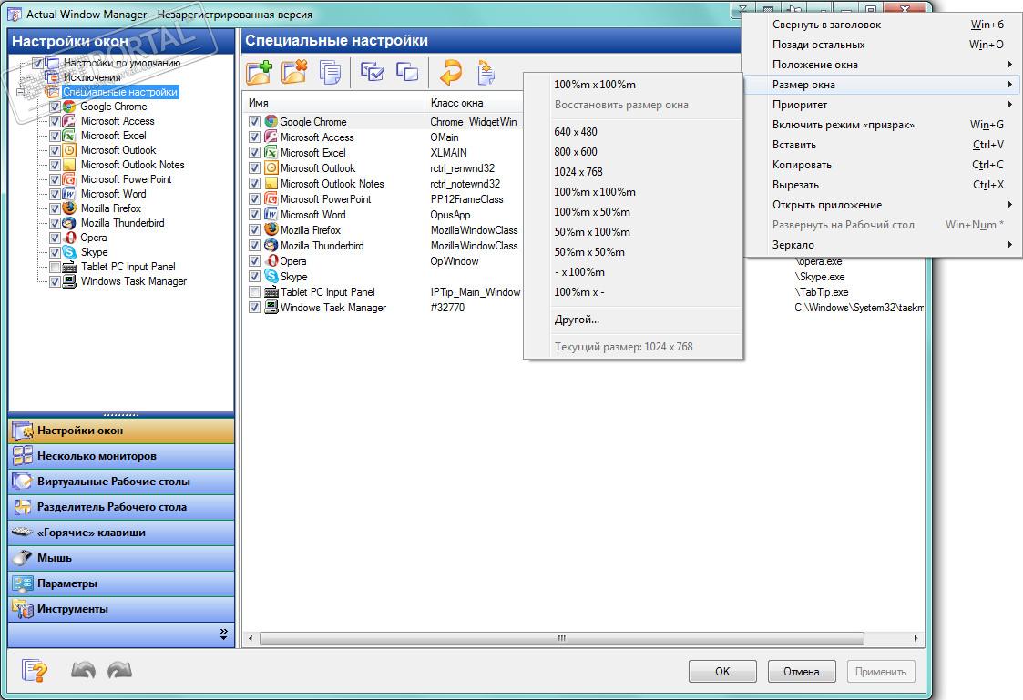Click the Google Chrome icon in the list
The height and width of the screenshot is (700, 1023).
pos(271,122)
